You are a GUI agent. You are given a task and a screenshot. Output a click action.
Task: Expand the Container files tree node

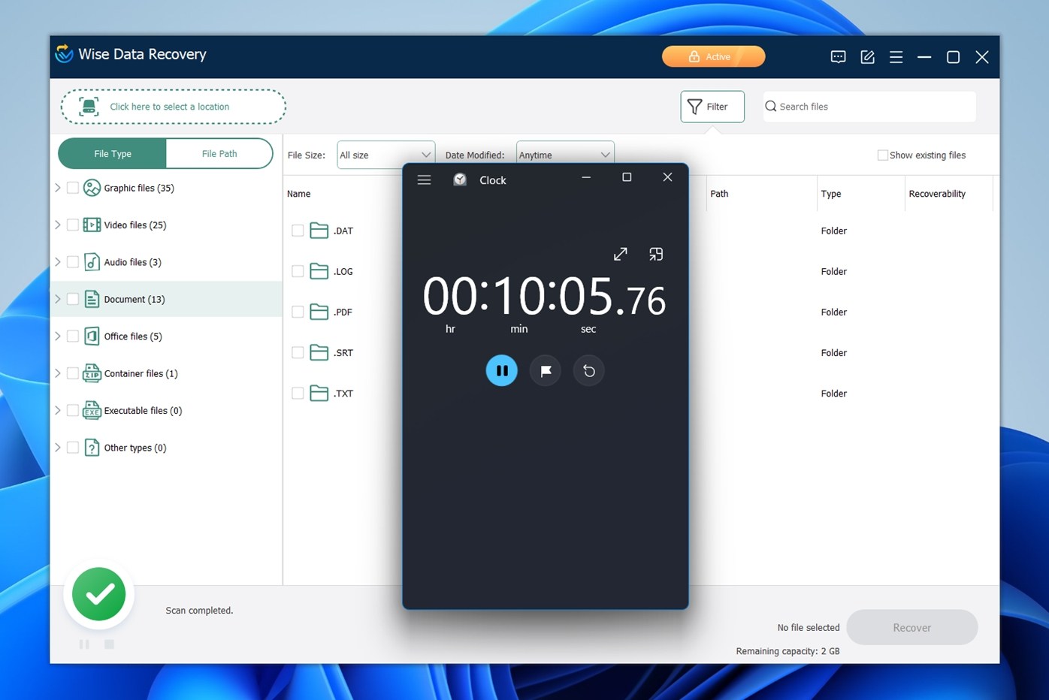(58, 373)
